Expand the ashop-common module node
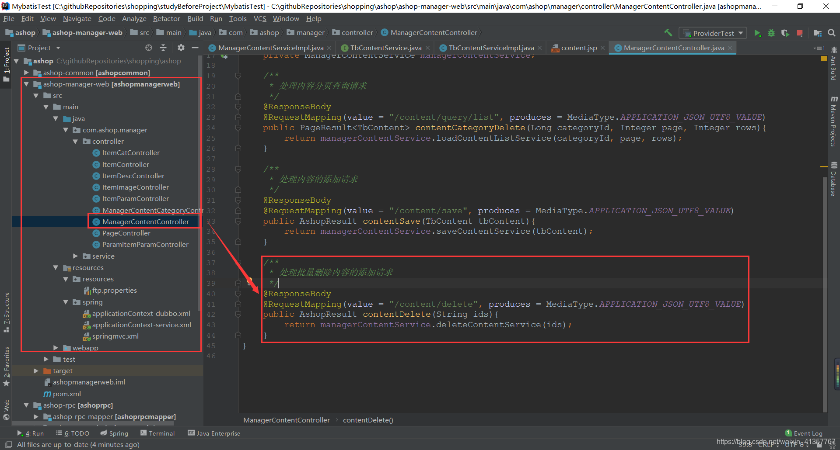 coord(26,73)
